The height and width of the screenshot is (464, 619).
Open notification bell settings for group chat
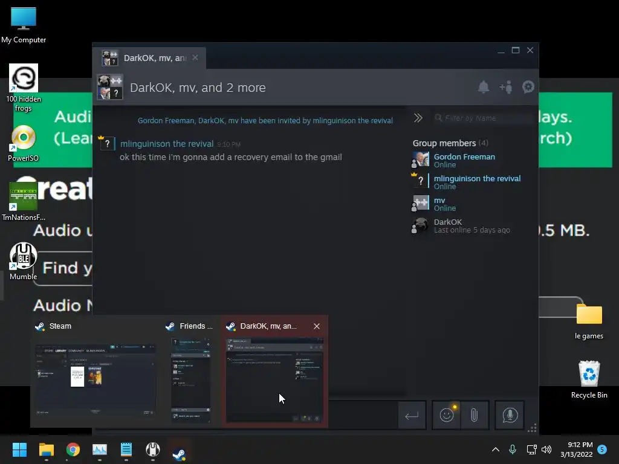[484, 87]
